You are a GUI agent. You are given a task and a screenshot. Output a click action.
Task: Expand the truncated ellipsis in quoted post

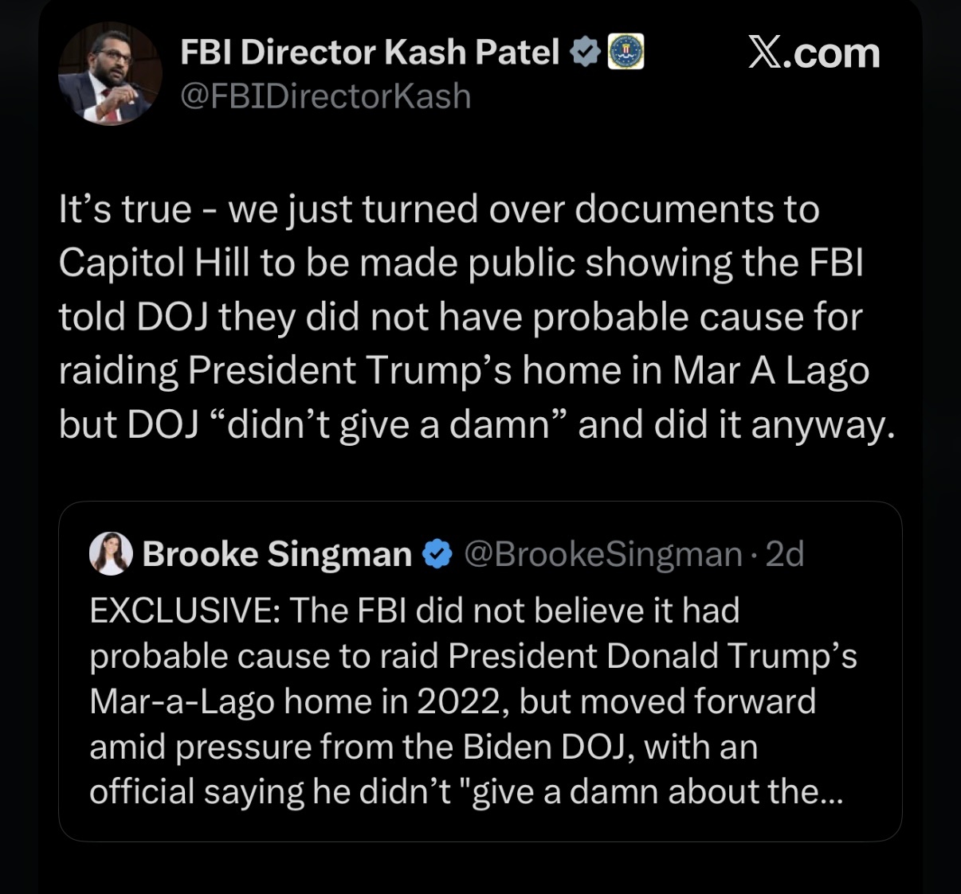pyautogui.click(x=830, y=792)
